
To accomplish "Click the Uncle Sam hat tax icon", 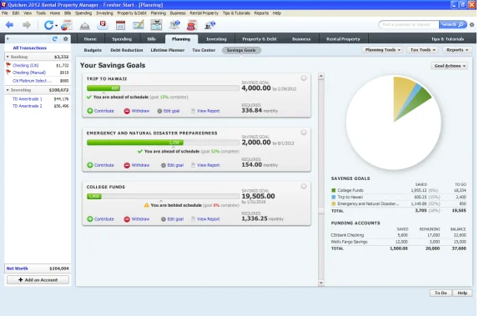I will pos(192,25).
